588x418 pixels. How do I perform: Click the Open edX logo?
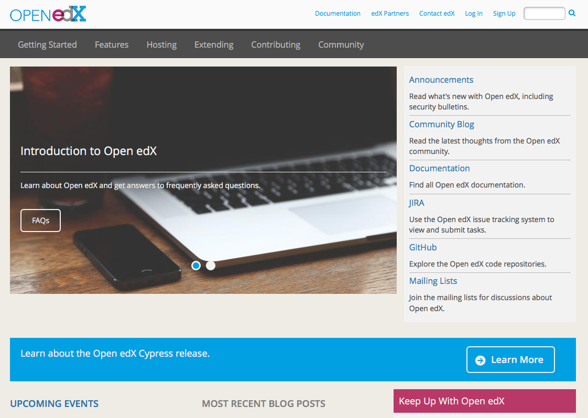pos(48,14)
